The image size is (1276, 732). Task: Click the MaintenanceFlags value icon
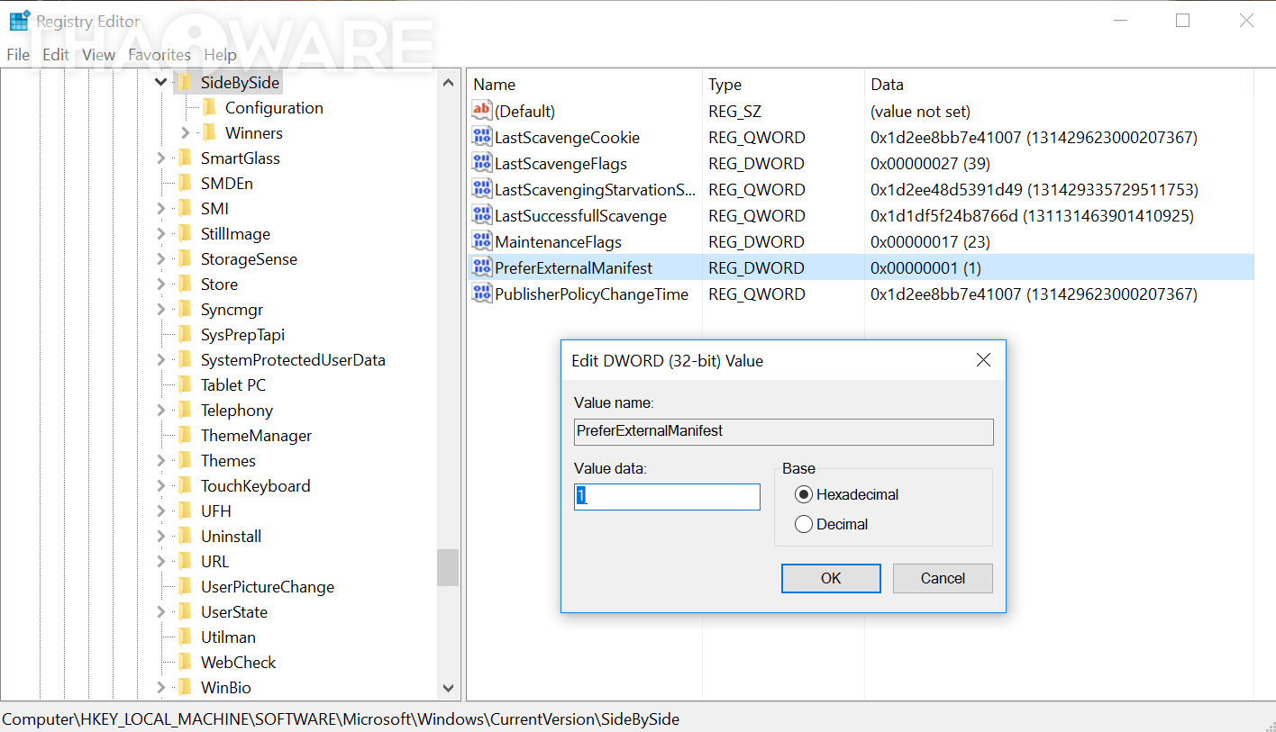(x=482, y=242)
